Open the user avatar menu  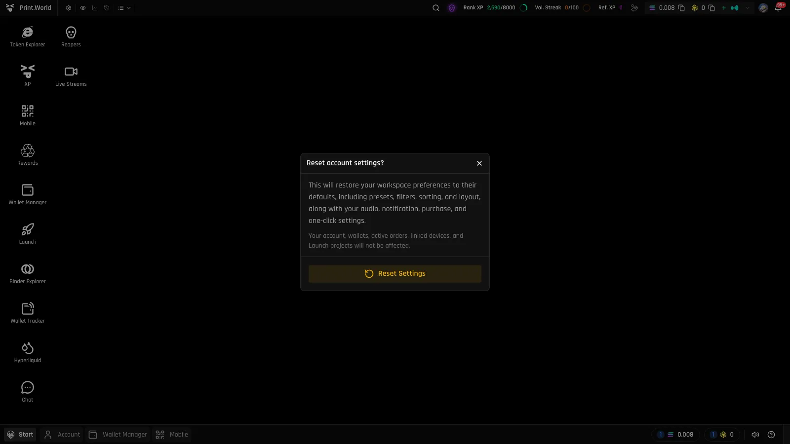[x=763, y=8]
